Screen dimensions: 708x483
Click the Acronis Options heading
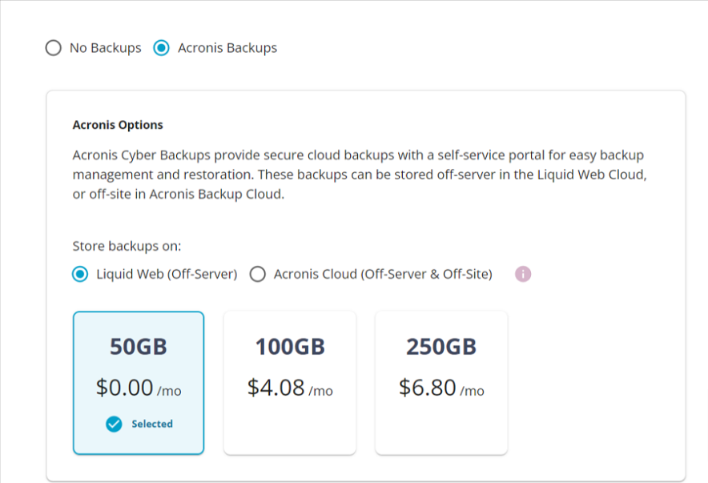(118, 125)
